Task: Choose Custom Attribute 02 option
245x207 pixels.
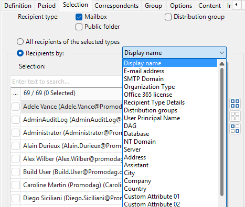Action: pos(170,204)
